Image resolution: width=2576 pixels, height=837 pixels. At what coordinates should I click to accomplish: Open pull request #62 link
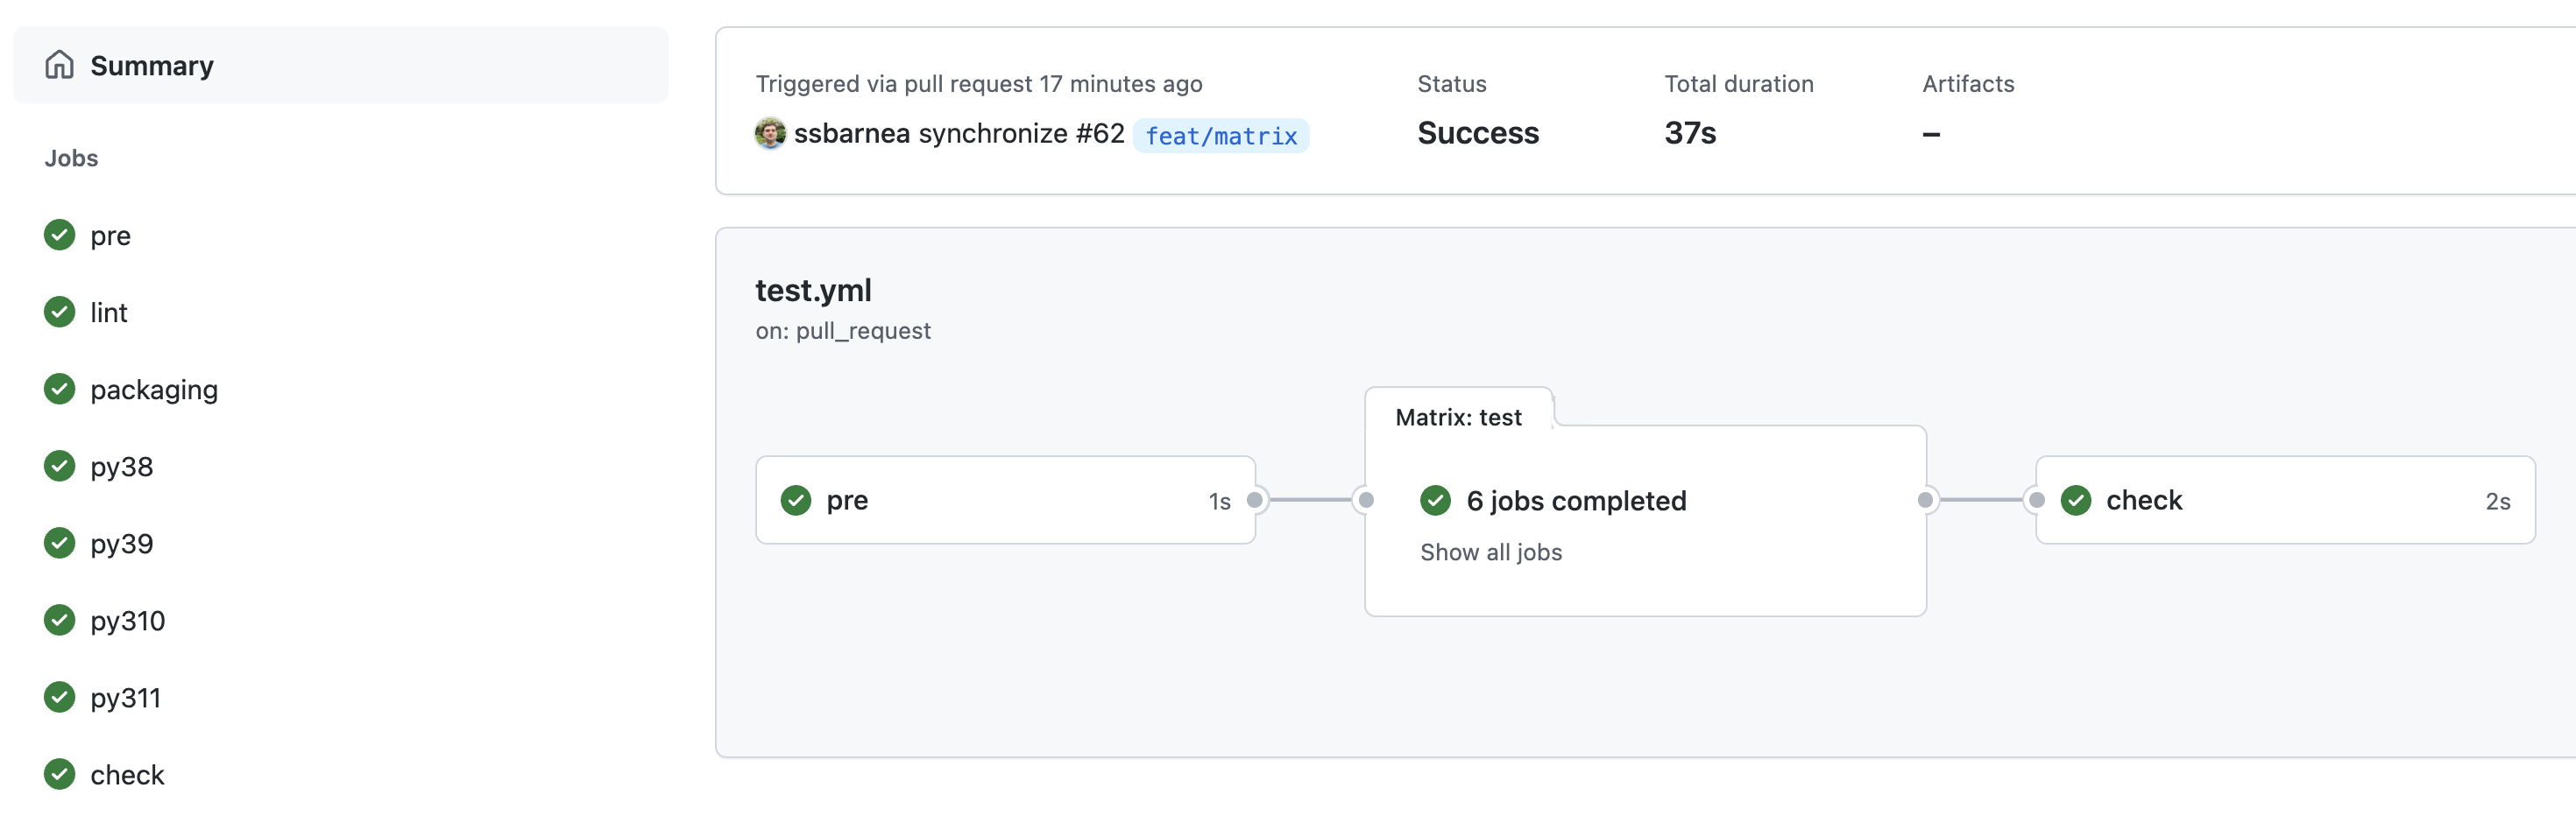click(1100, 134)
